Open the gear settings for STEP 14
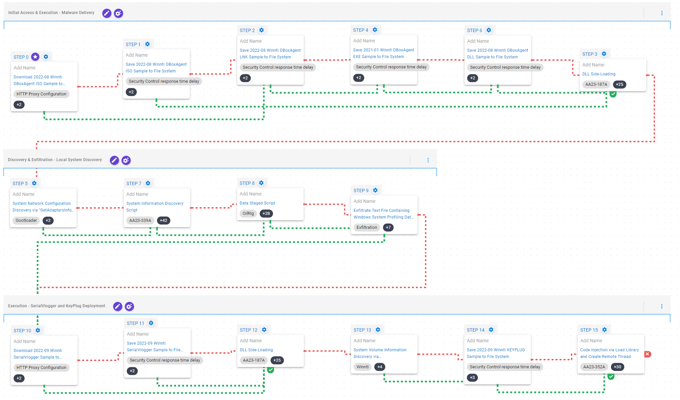Image resolution: width=680 pixels, height=400 pixels. [x=491, y=330]
